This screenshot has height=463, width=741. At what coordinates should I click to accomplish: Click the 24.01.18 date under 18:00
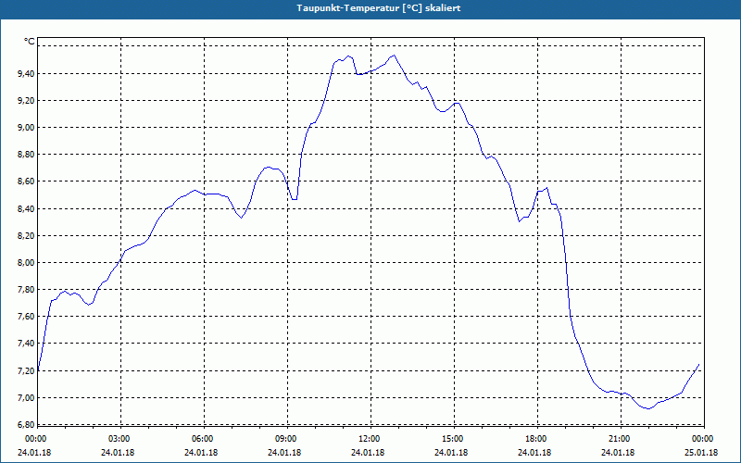coord(534,452)
